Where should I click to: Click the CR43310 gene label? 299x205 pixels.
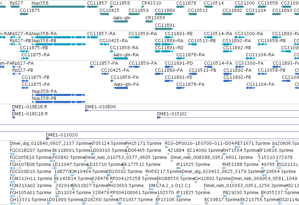[x=151, y=3]
